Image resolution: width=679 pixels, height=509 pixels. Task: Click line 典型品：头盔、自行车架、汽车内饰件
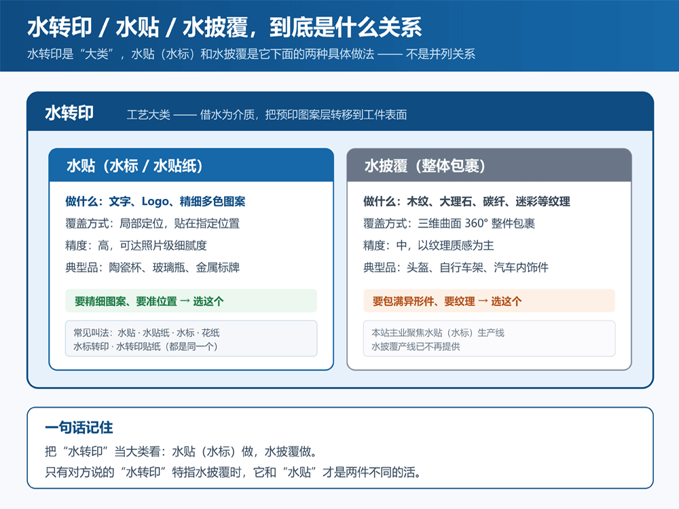[x=456, y=267]
